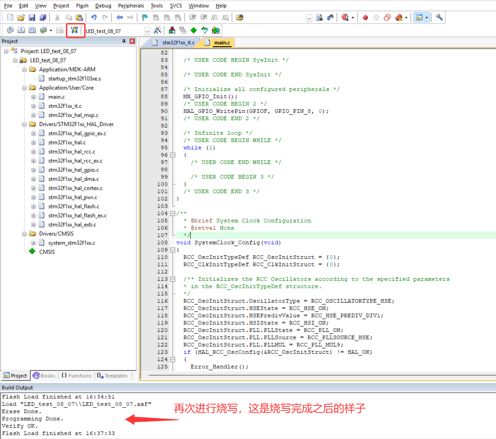The width and height of the screenshot is (496, 439).
Task: Open the LED_test_08_07 target selection dropdown
Action: [x=147, y=31]
